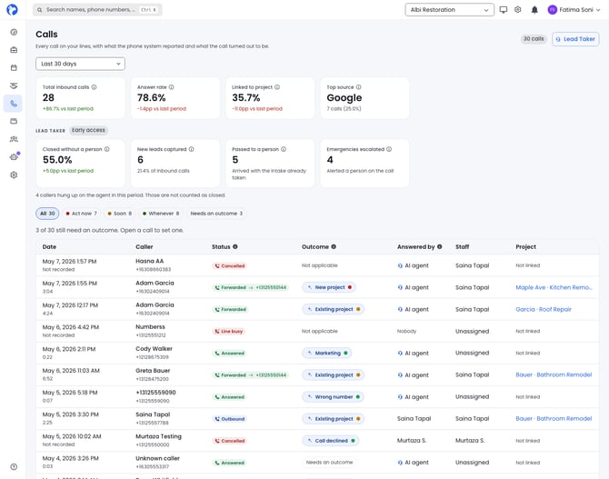Show info for Emergencies escalated
Screen dimensions: 609x479
pyautogui.click(x=389, y=149)
